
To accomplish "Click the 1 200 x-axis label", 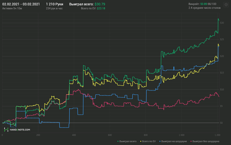I will pos(217,135).
